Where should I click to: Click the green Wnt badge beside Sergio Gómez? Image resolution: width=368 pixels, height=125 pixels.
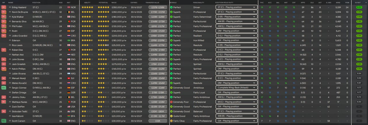tap(4, 88)
